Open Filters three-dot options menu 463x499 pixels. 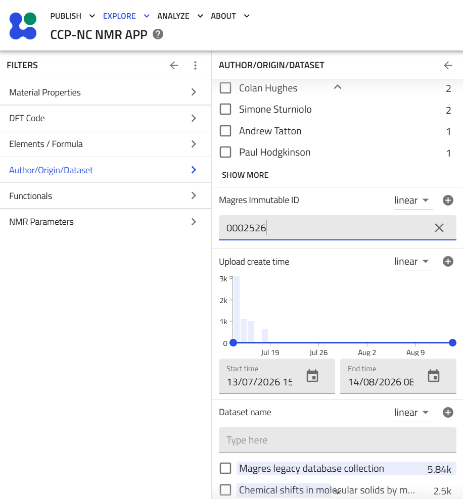(195, 65)
